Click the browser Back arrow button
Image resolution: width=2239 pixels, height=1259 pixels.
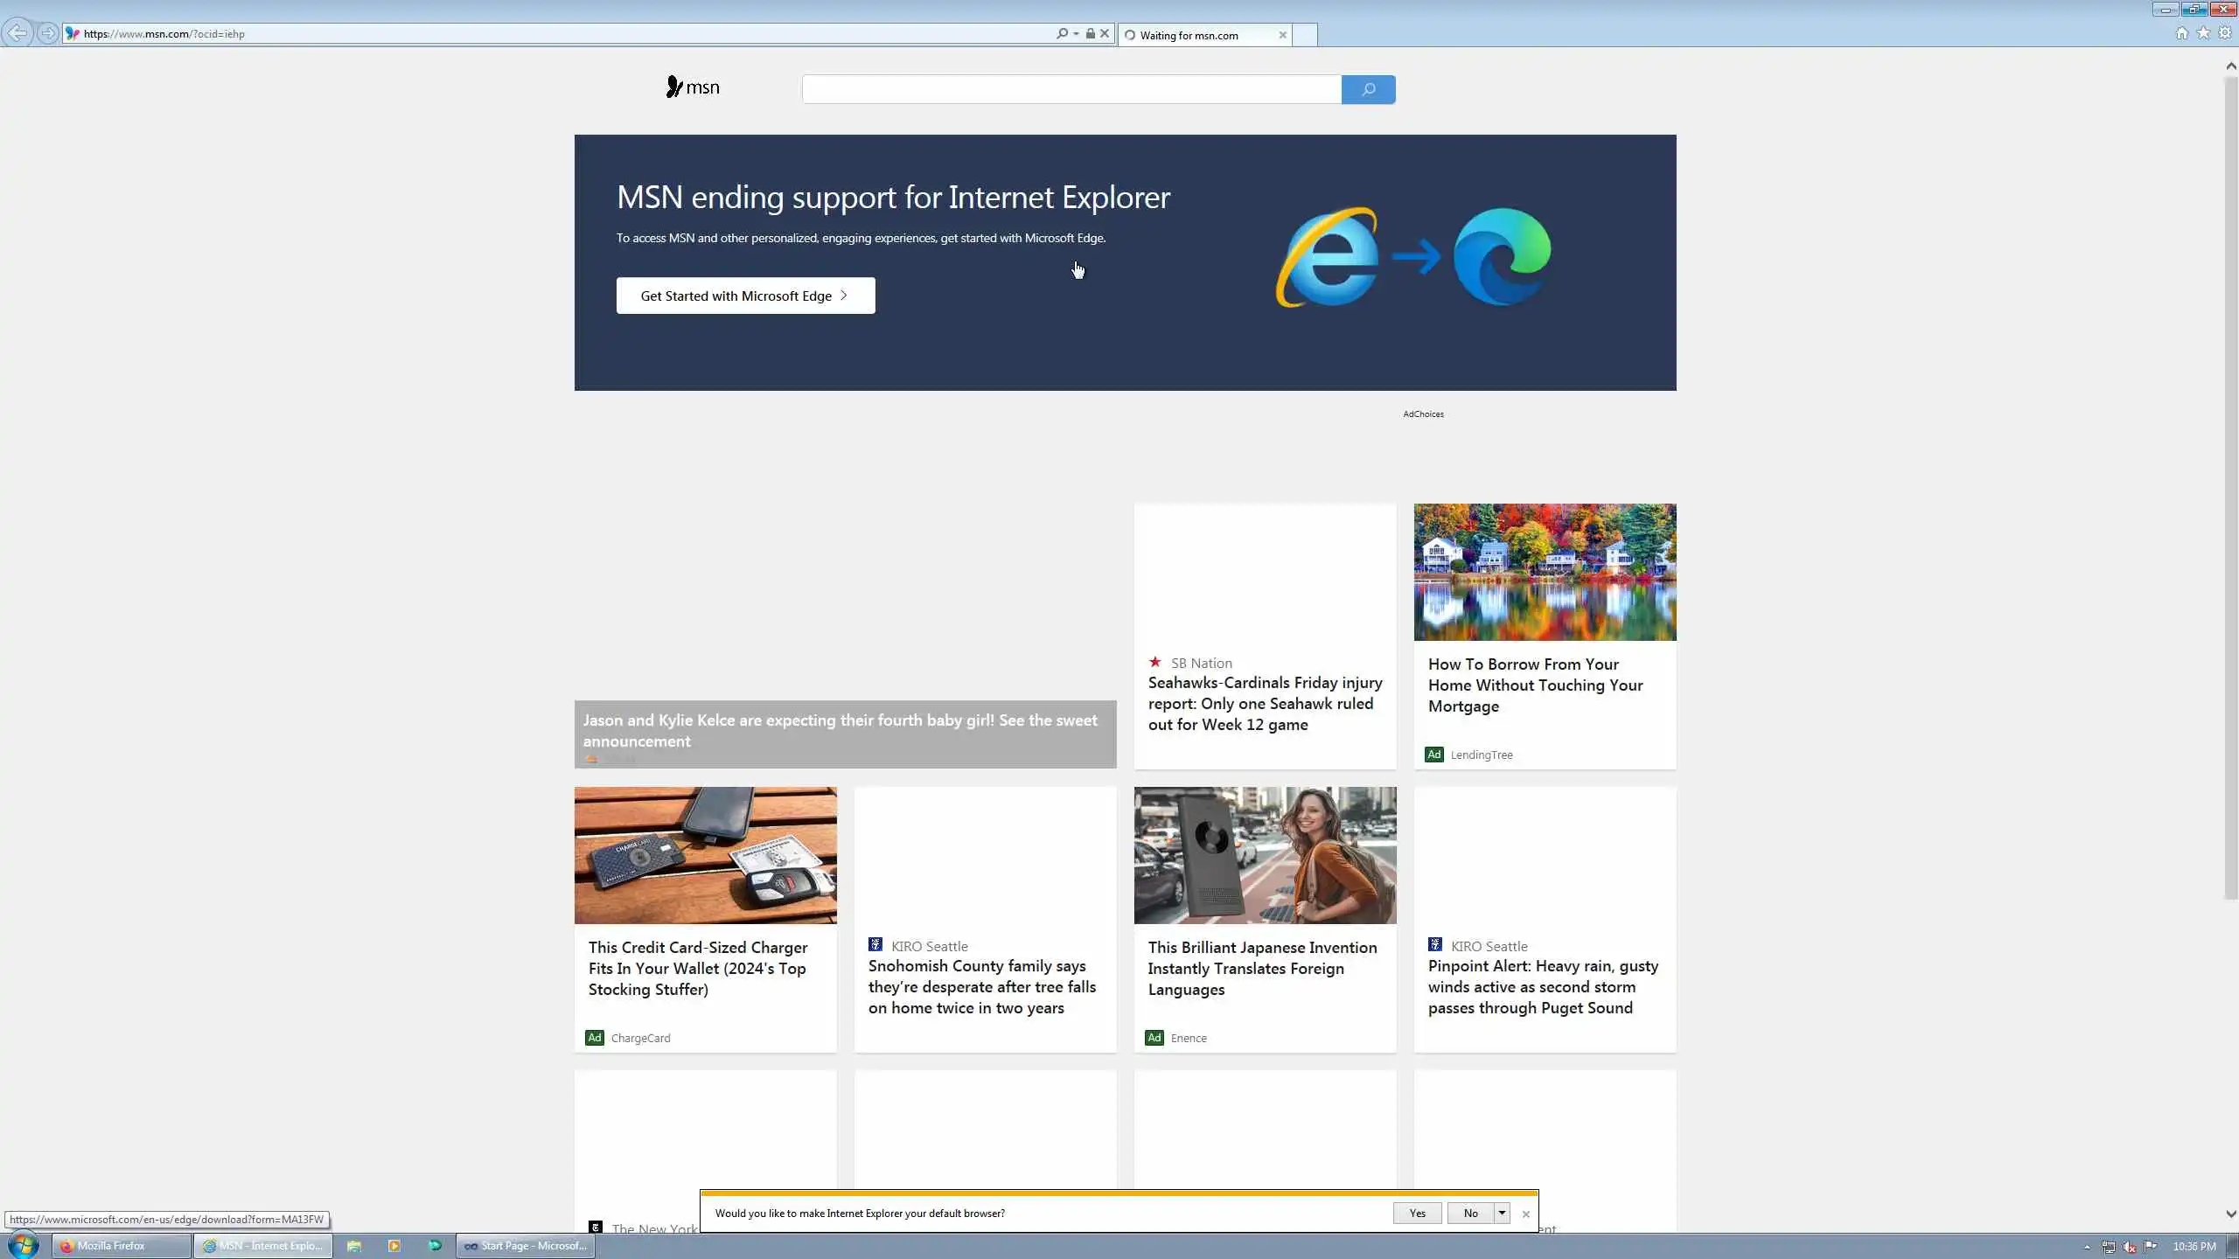tap(17, 33)
